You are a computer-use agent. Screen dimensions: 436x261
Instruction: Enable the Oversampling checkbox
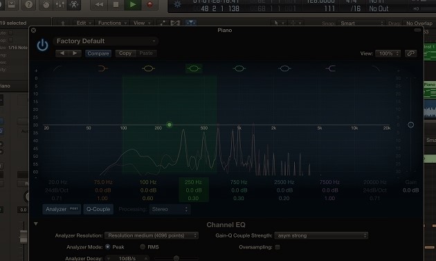tap(278, 247)
